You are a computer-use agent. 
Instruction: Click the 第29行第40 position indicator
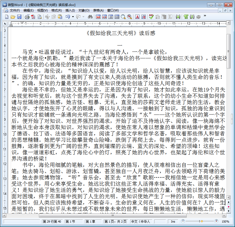point(52,222)
